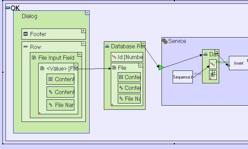Select the number field inside Service Data record

[x=212, y=64]
